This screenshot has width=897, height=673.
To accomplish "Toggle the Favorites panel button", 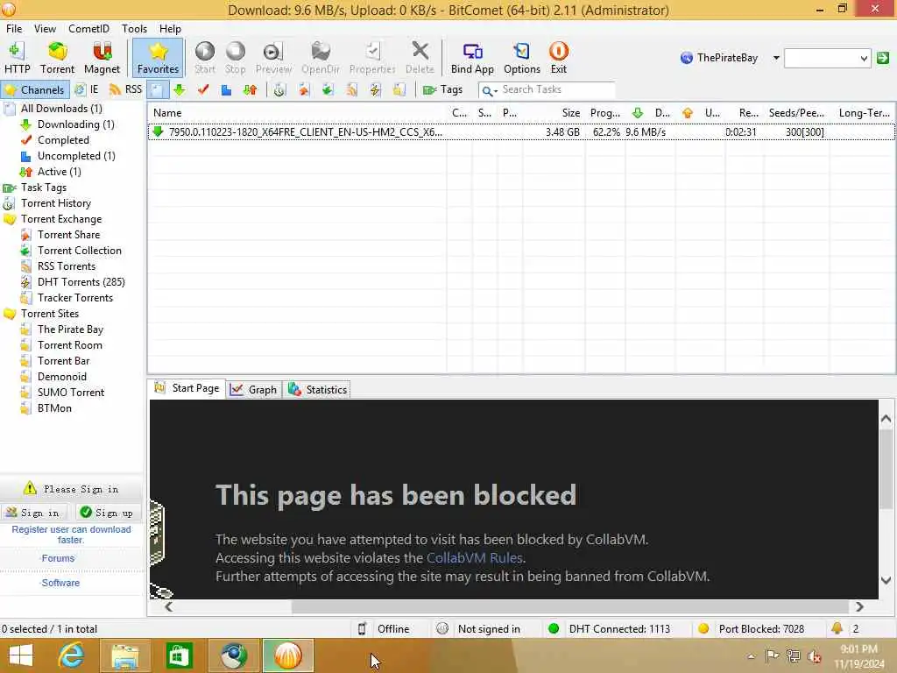I will pyautogui.click(x=158, y=58).
